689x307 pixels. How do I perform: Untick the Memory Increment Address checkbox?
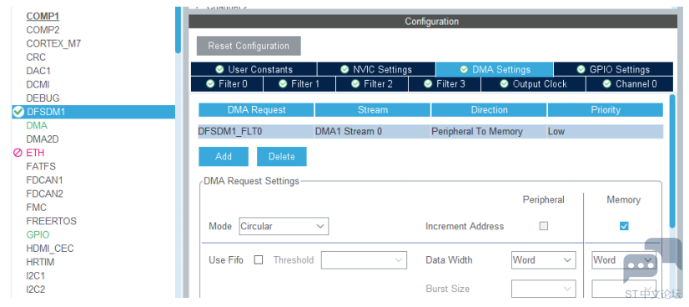click(x=624, y=226)
